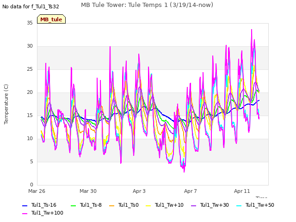Select the Tul1_Tw+50 legend label
Screen dimensions: 296x222
pos(260,205)
